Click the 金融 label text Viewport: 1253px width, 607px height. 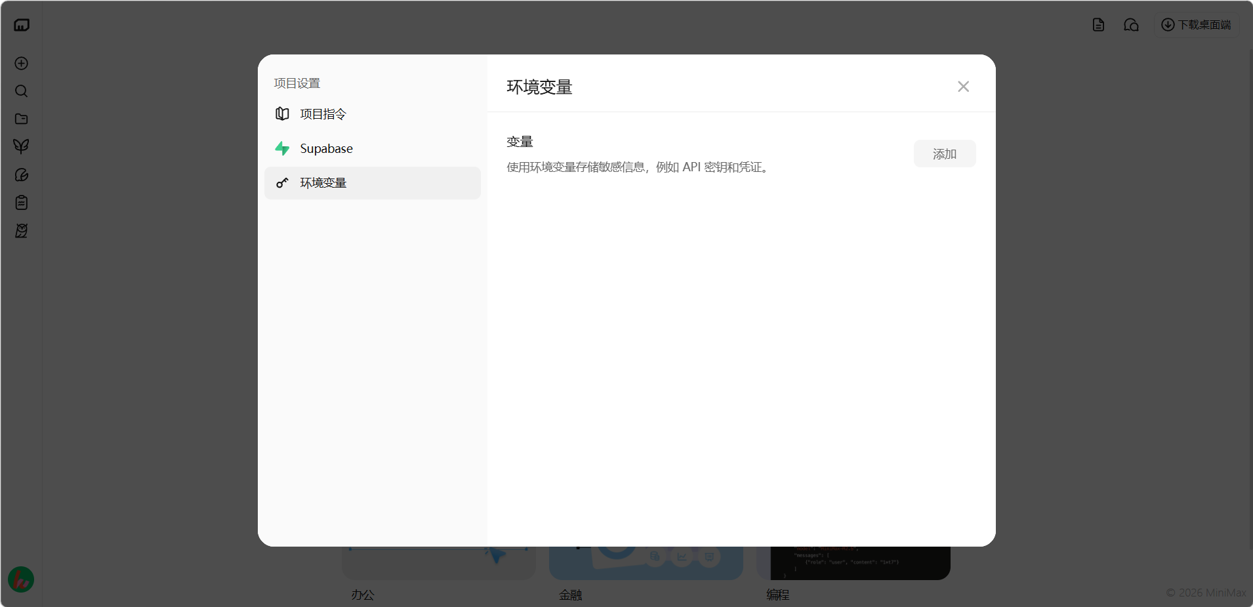(570, 595)
